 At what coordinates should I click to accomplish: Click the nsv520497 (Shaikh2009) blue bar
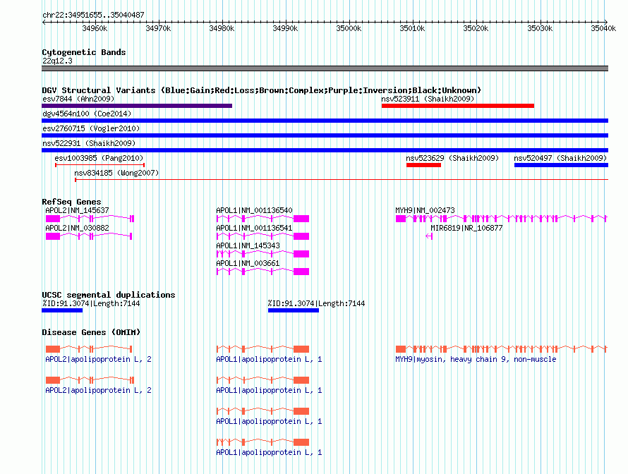tap(561, 165)
